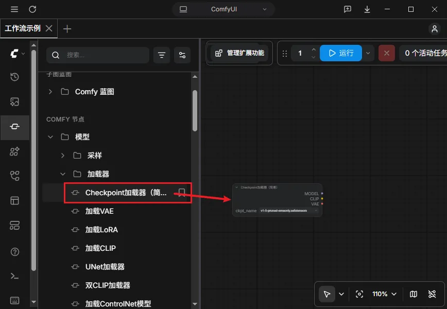Open the keyboard shortcuts icon
Image resolution: width=447 pixels, height=309 pixels.
(14, 300)
